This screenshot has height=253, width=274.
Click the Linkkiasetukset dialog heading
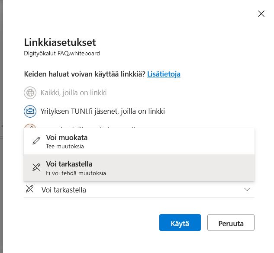pyautogui.click(x=60, y=42)
